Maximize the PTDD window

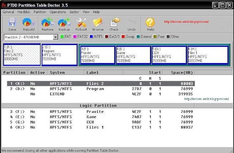coord(222,5)
